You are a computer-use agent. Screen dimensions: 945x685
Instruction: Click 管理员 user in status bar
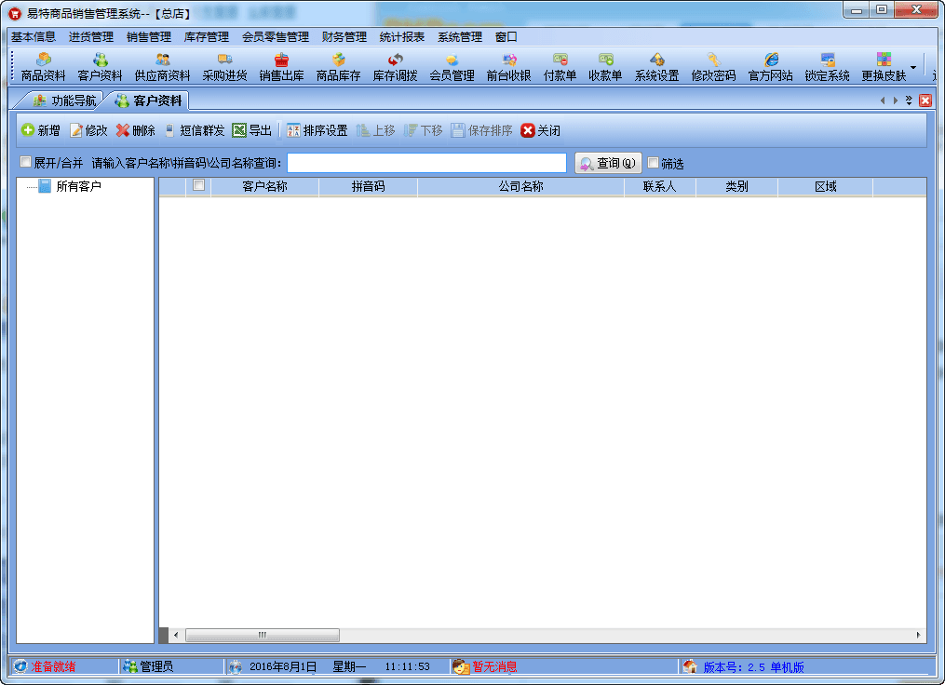(156, 666)
